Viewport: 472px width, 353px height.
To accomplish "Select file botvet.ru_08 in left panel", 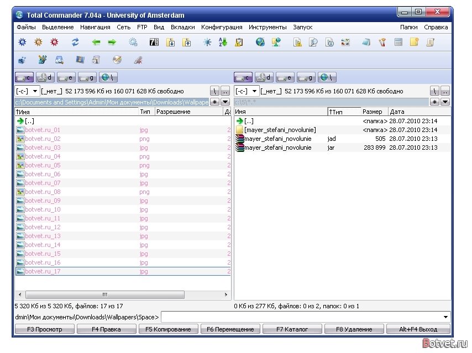I will (123, 192).
